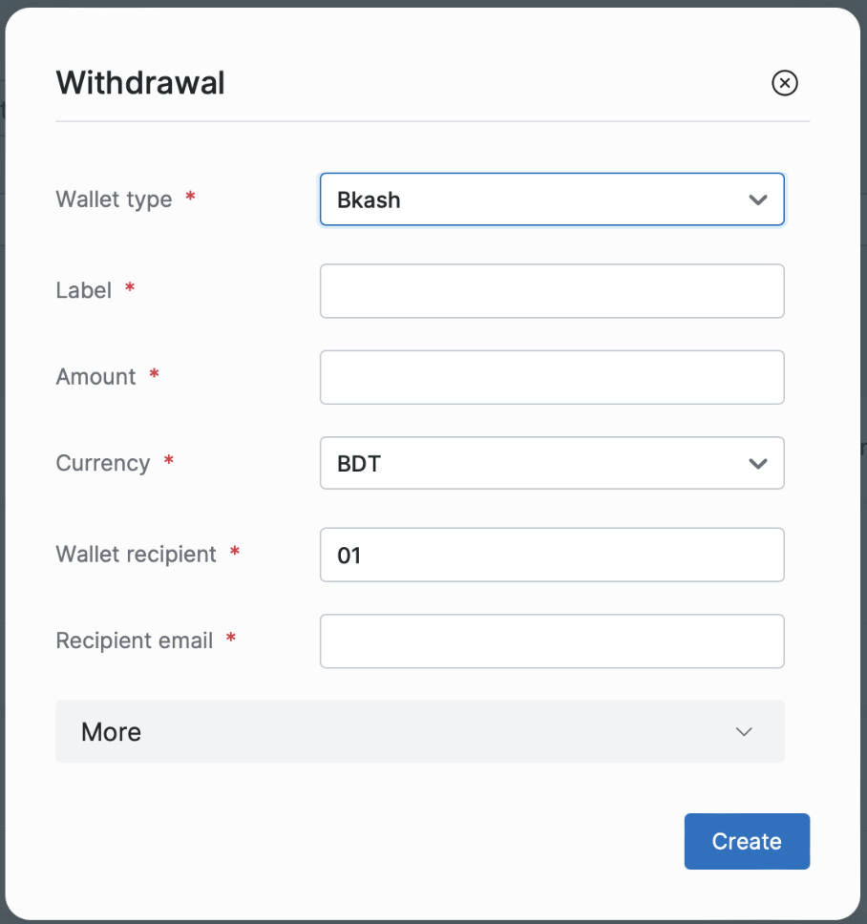Click the Wallet recipient label text

(136, 555)
